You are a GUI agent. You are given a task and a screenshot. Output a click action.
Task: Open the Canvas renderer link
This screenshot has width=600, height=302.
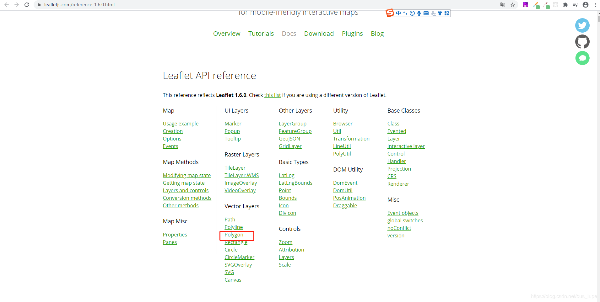click(x=233, y=280)
